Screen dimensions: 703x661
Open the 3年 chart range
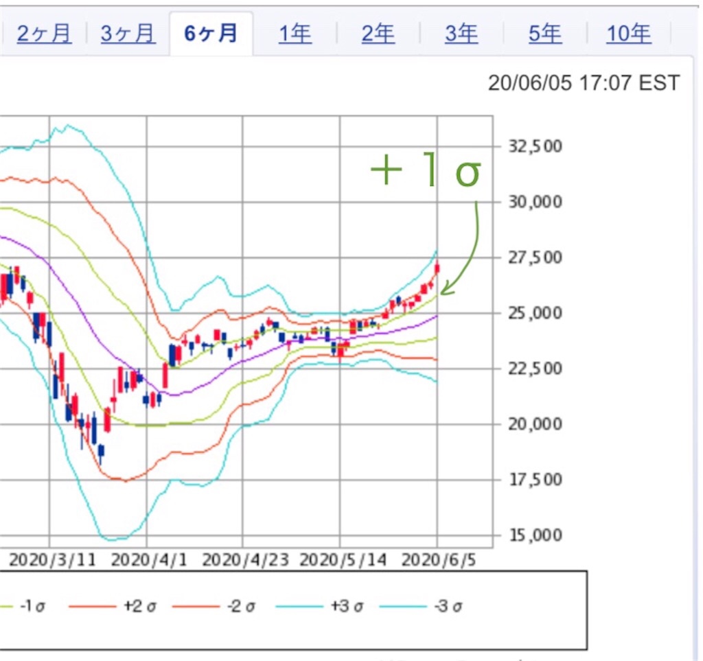click(462, 34)
